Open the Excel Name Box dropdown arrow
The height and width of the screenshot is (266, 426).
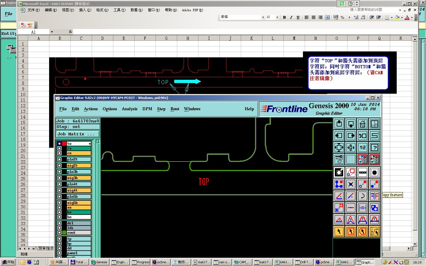(52, 32)
